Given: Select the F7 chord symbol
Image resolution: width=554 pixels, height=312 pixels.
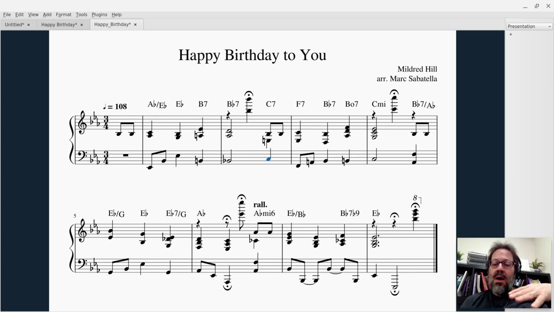Looking at the screenshot, I should pyautogui.click(x=300, y=104).
